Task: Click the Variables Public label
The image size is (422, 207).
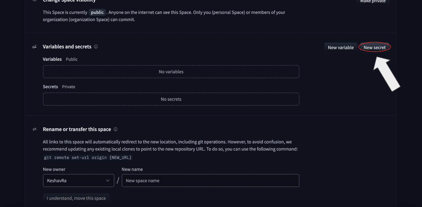Action: [x=60, y=59]
